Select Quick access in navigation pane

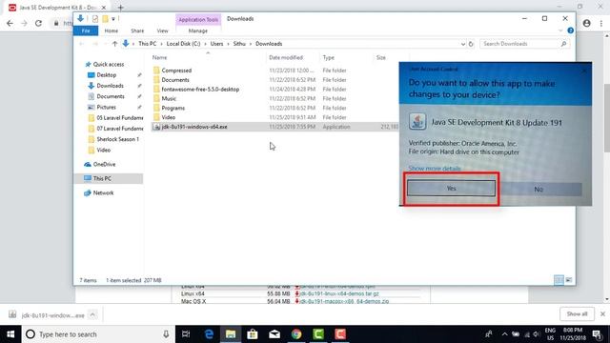coord(108,64)
